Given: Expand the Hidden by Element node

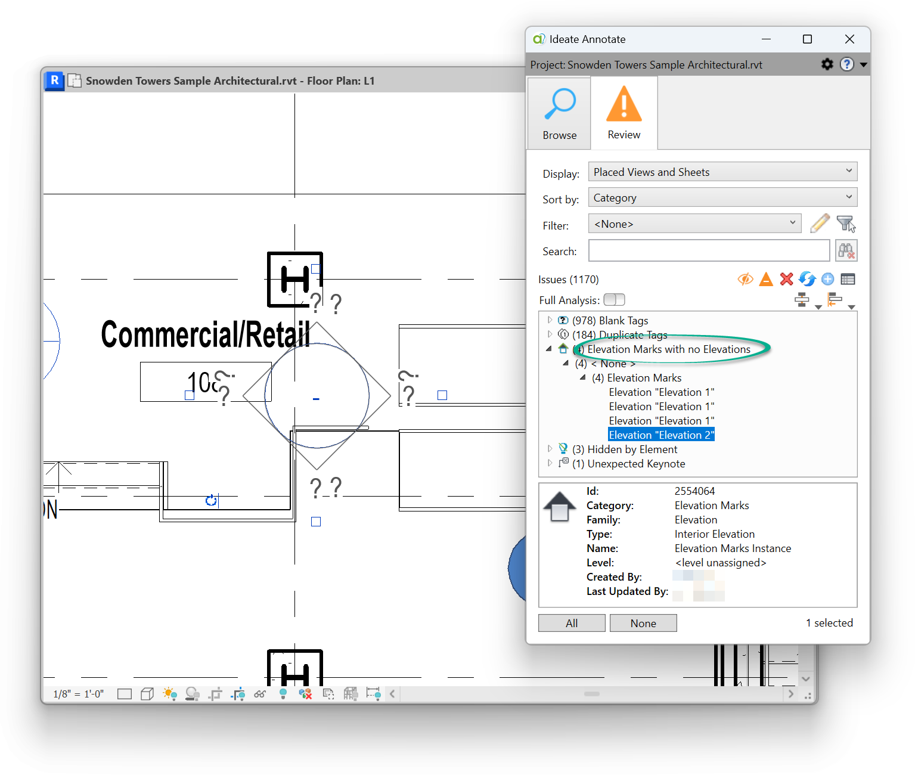Looking at the screenshot, I should [550, 449].
